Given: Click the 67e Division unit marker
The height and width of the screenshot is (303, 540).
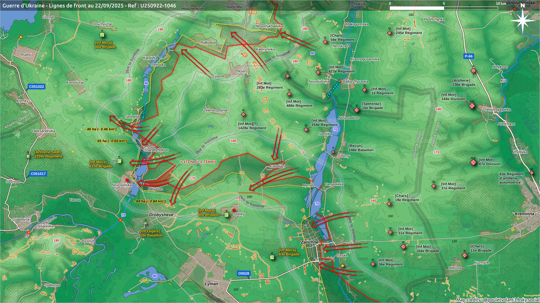Looking at the screenshot, I should click(473, 162).
